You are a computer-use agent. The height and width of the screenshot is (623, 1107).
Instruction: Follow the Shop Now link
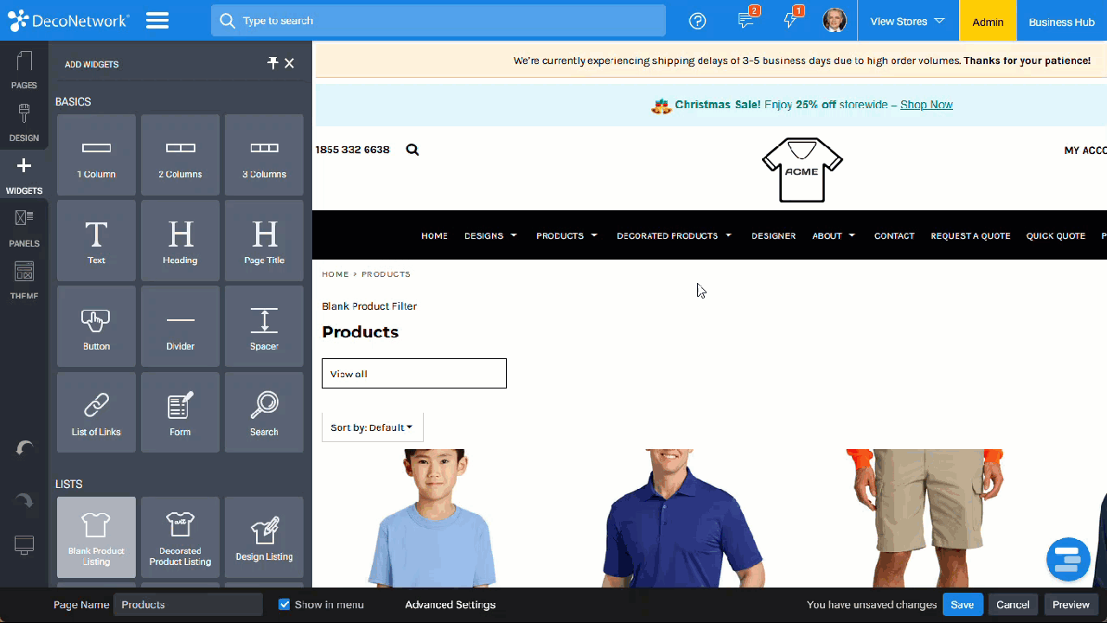[x=925, y=105]
